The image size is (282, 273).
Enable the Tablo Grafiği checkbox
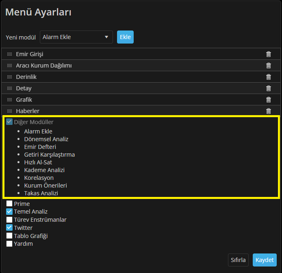(9, 236)
